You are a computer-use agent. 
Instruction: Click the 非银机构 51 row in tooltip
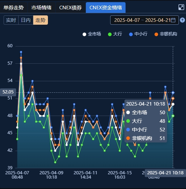coord(146,138)
